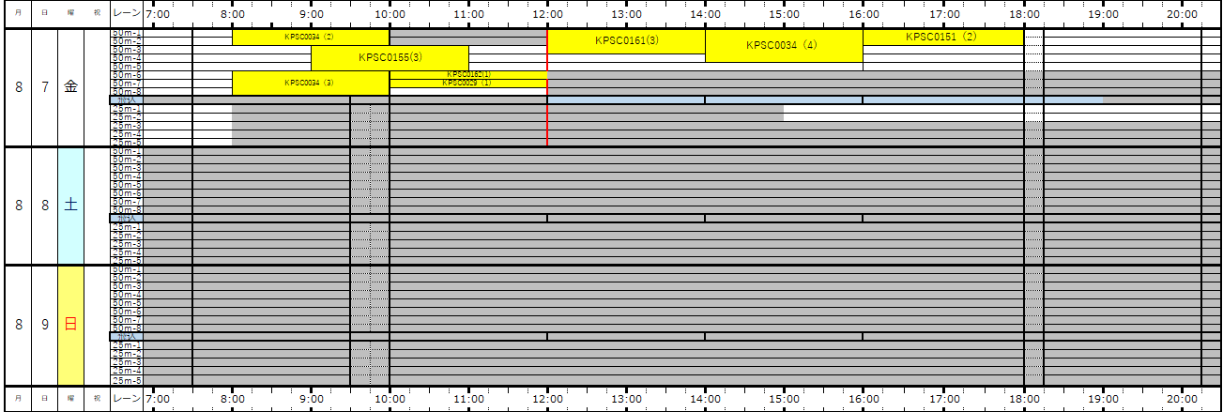Click the 月 header in the top row
Screen dimensions: 1223x412
pyautogui.click(x=18, y=14)
